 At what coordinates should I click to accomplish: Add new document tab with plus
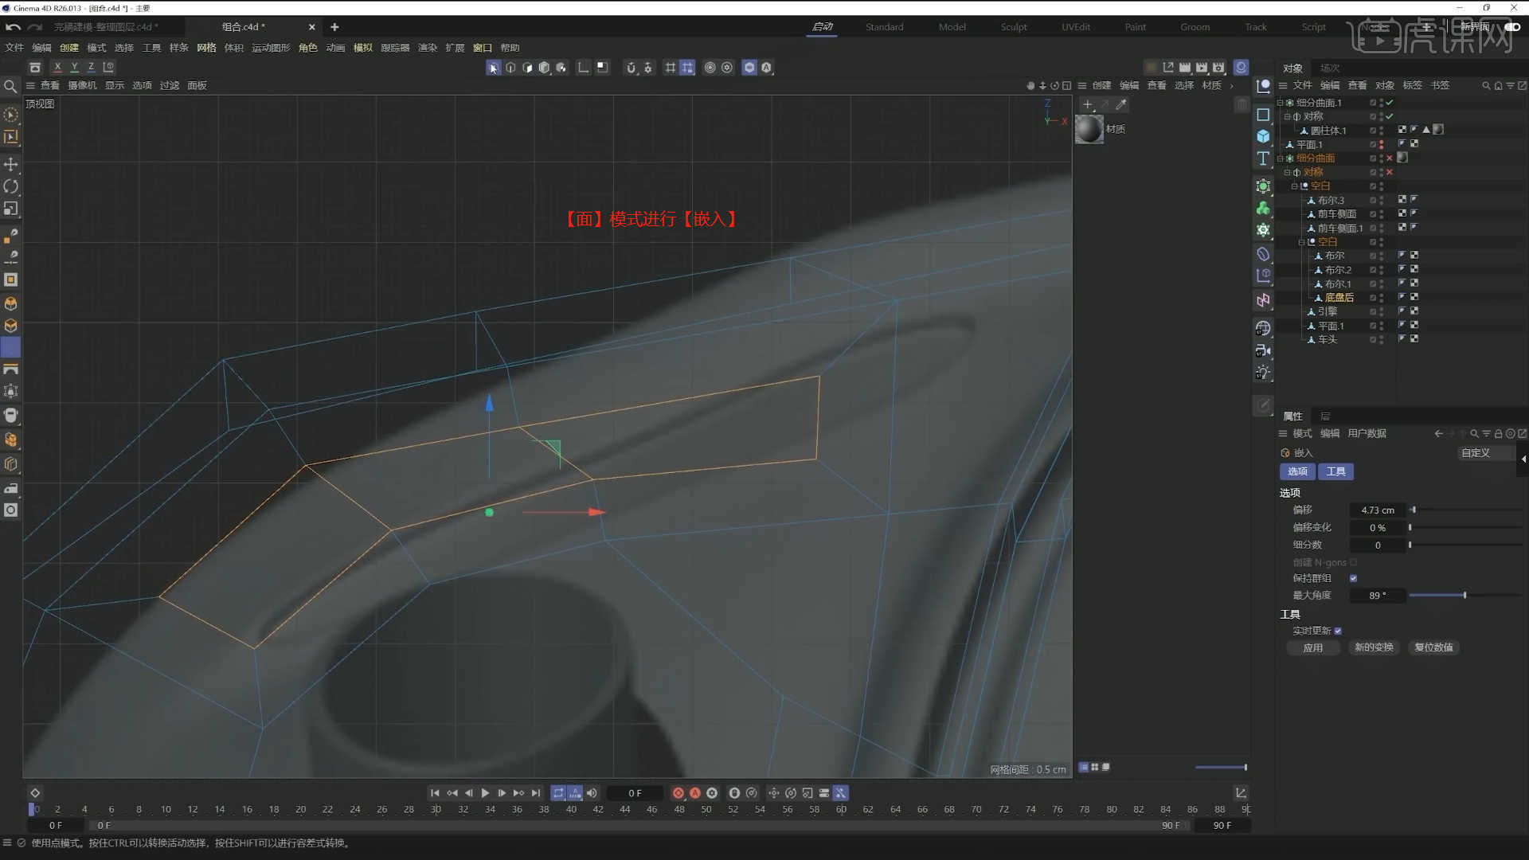334,27
